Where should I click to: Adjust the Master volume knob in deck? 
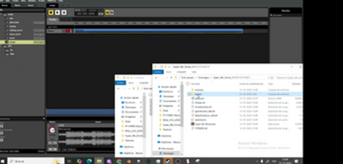52,131
